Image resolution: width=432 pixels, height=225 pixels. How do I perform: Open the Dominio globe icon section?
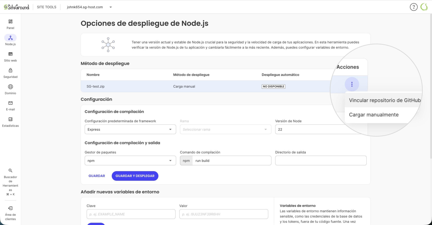tap(10, 87)
